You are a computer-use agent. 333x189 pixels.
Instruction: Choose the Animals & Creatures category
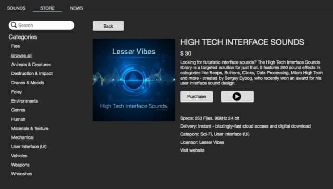point(31,65)
